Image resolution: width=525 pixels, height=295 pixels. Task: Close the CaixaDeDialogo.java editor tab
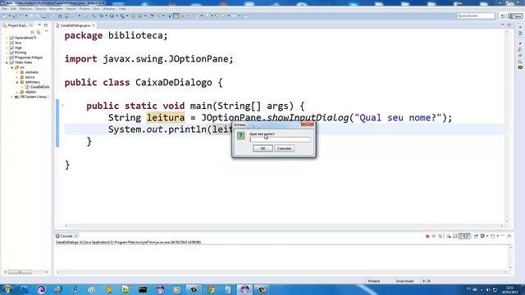pyautogui.click(x=94, y=25)
